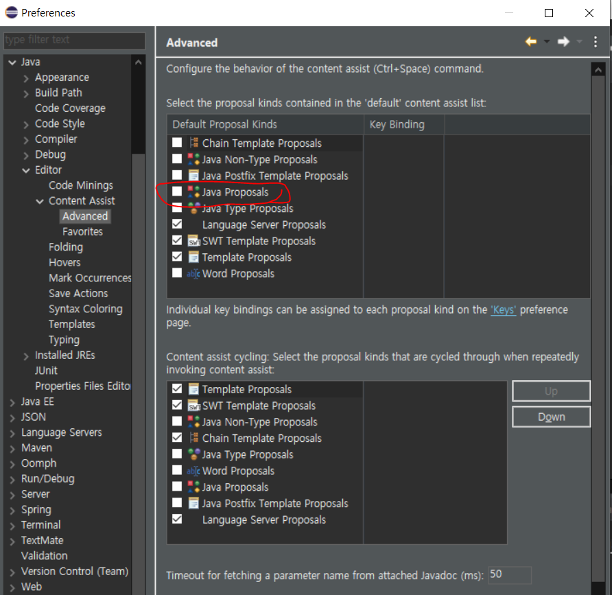Screen dimensions: 612x595
Task: Uncheck SWT Template Proposals in default list
Action: coord(177,240)
